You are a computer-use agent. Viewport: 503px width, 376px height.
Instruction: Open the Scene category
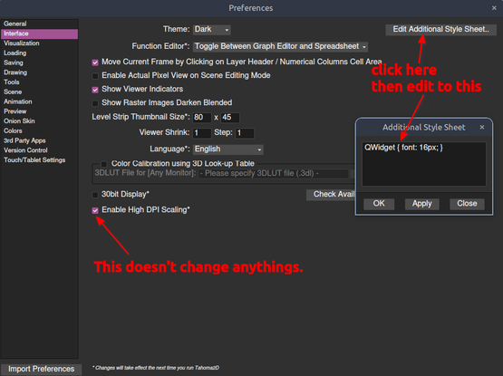(x=39, y=92)
